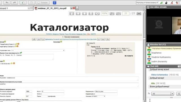Viewport: 181px width, 102px height.
Task: Click the chat message input area
Action: click(164, 100)
